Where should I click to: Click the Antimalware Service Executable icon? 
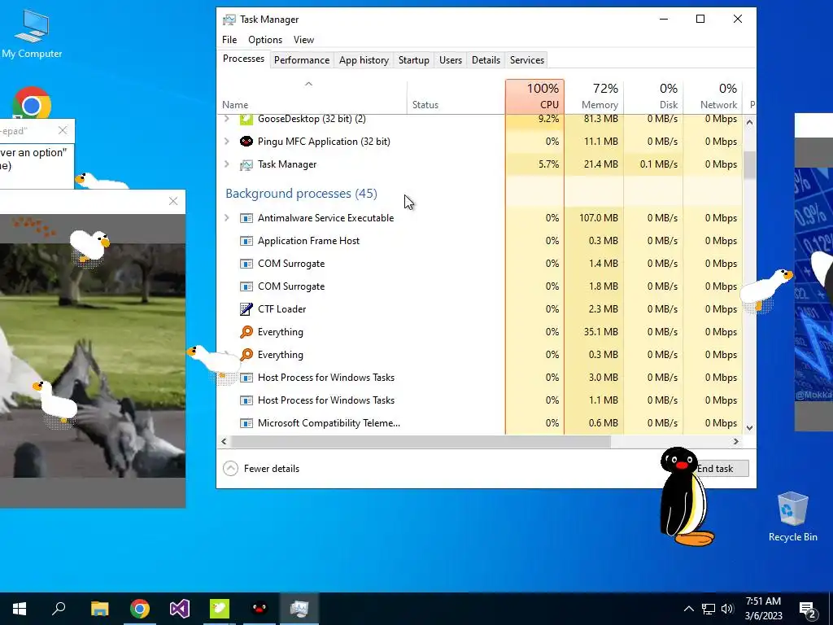pyautogui.click(x=246, y=218)
